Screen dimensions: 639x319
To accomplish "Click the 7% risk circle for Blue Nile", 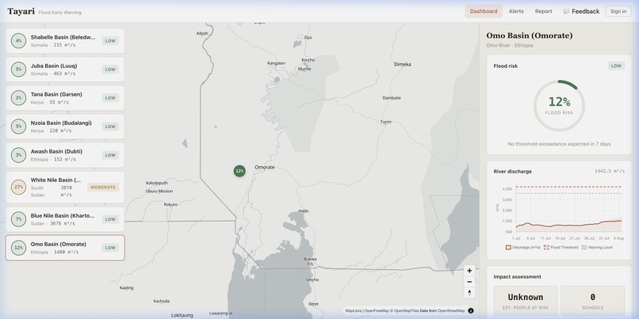I will (18, 219).
